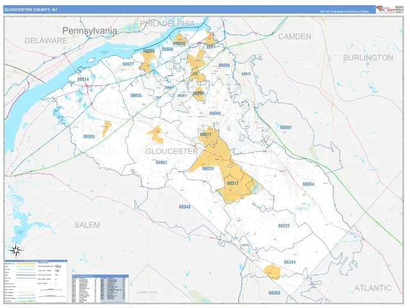Image resolution: width=410 pixels, height=308 pixels.
Task: Select ZIP code label 08071
Action: pyautogui.click(x=205, y=134)
